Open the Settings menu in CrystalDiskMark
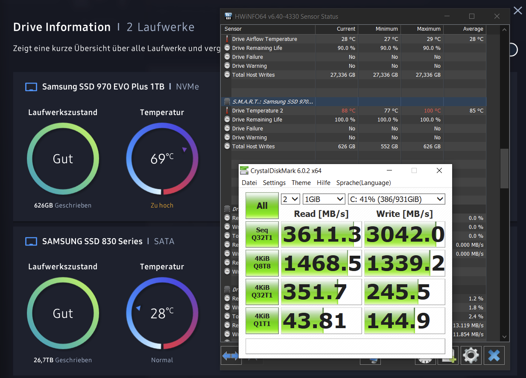The height and width of the screenshot is (378, 526). click(x=274, y=182)
